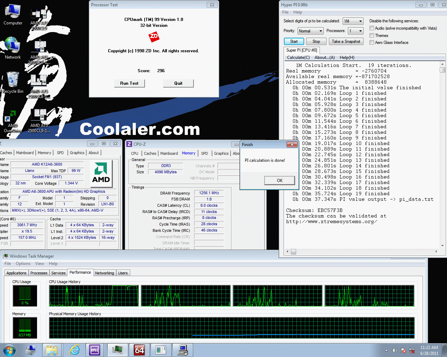Switch to Task Manager in the taskbar
The image size is (447, 357).
(x=117, y=350)
